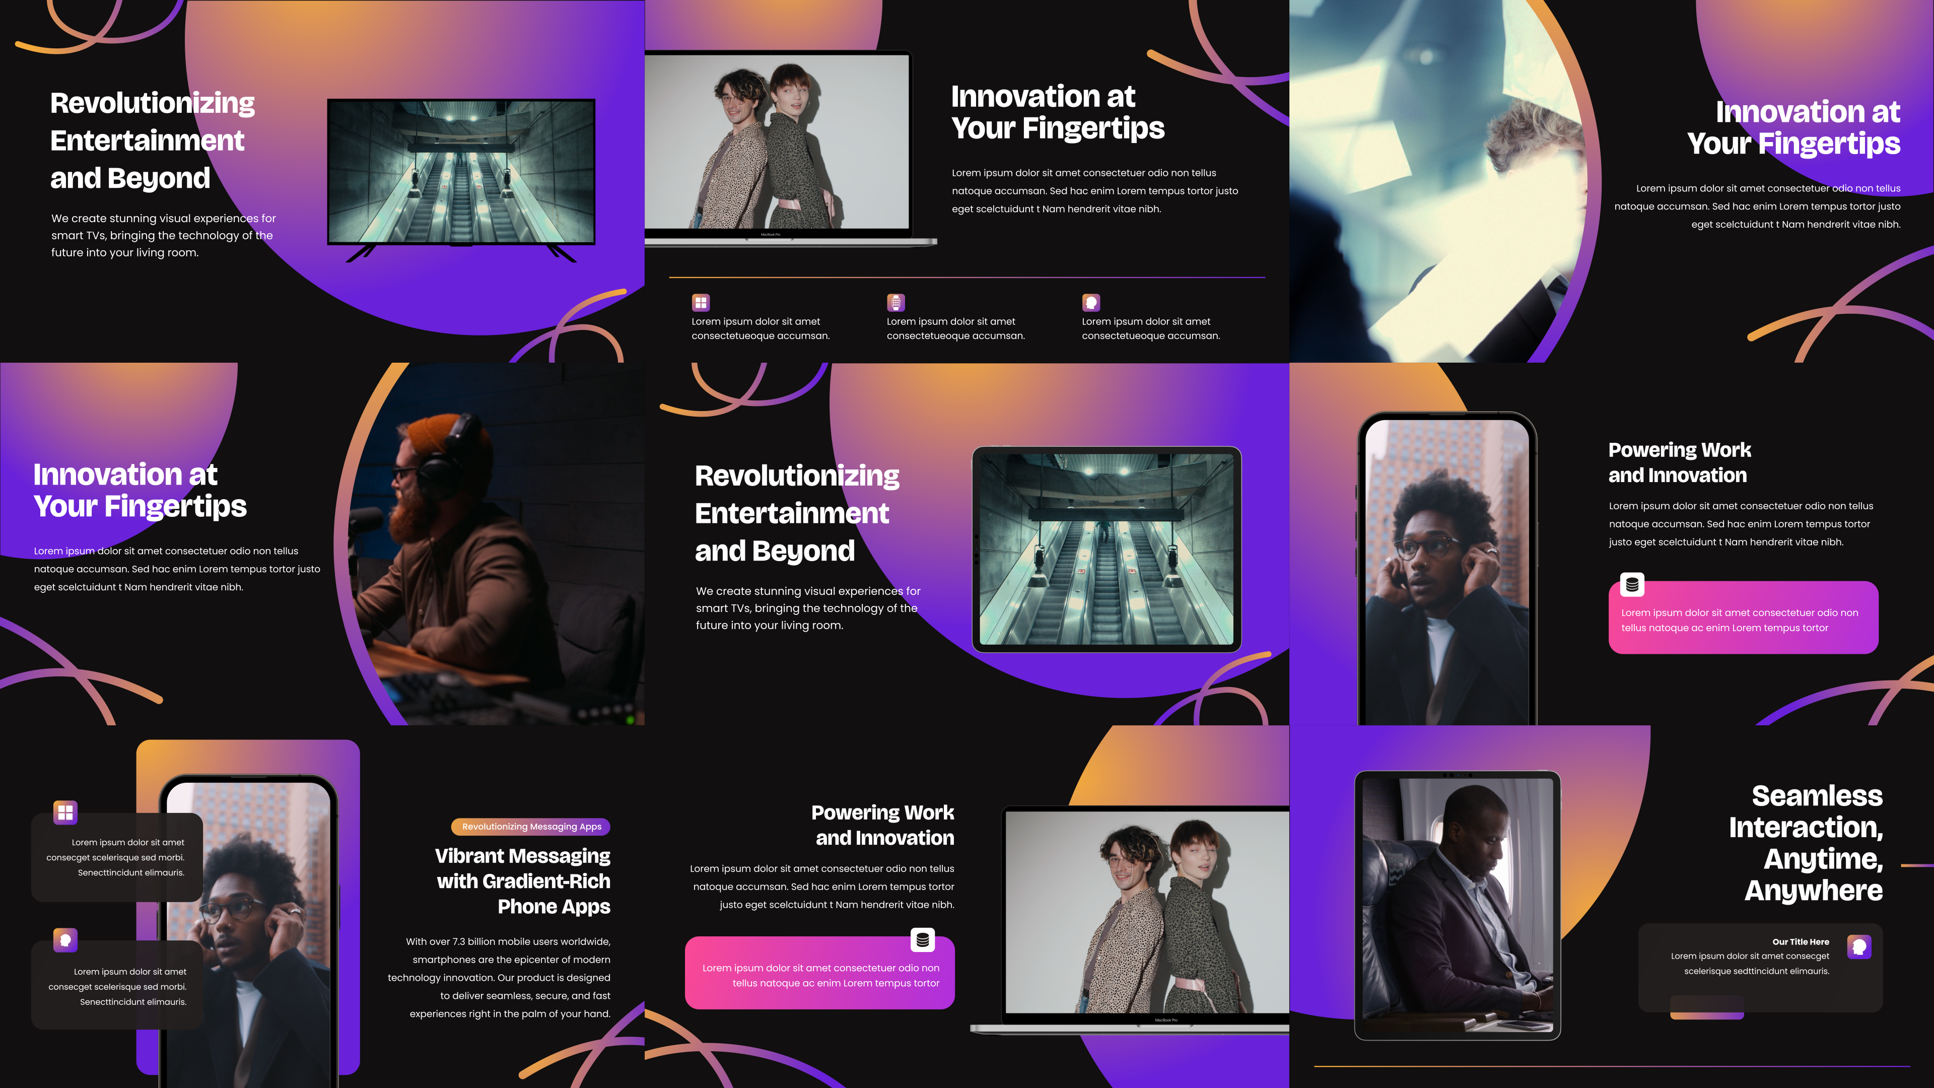1934x1088 pixels.
Task: Select the pink callout box under Powering Work beside phone
Action: (1743, 617)
